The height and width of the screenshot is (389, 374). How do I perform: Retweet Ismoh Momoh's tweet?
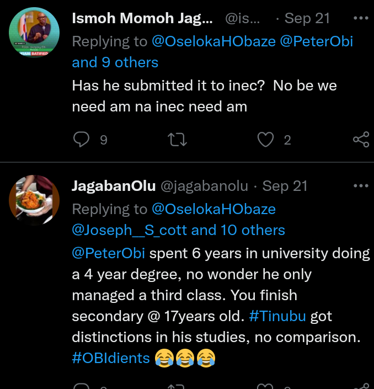click(x=178, y=140)
